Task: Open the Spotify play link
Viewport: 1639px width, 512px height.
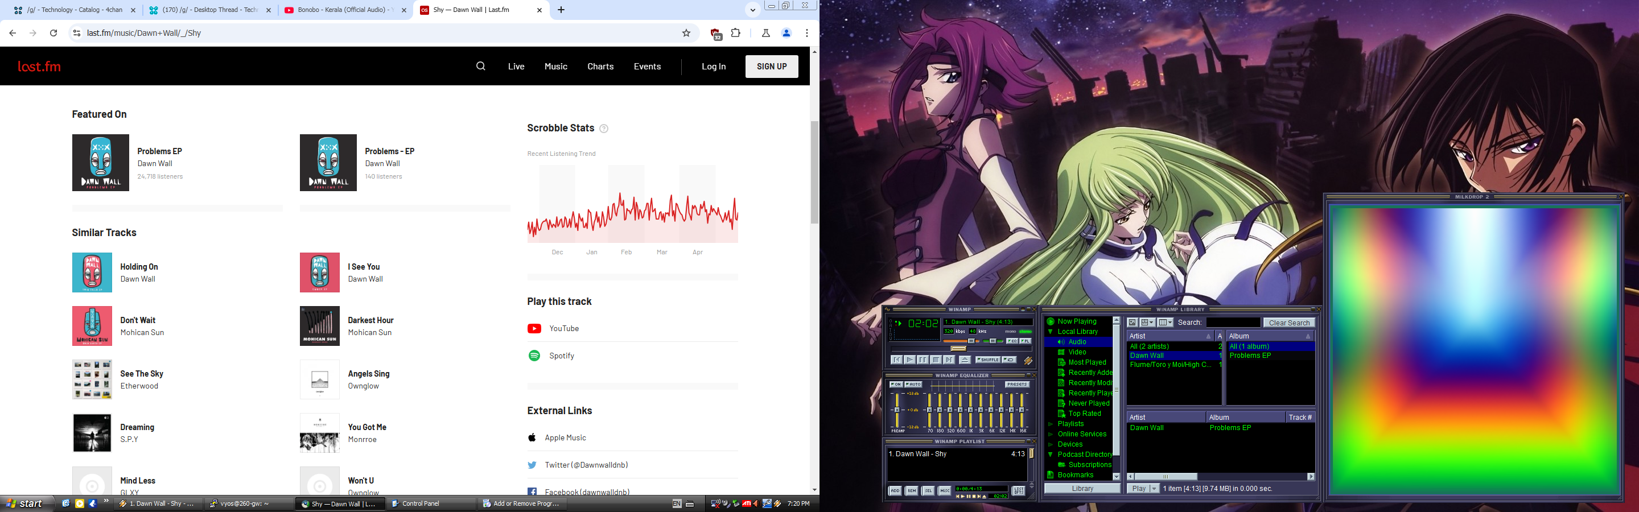Action: coord(562,356)
